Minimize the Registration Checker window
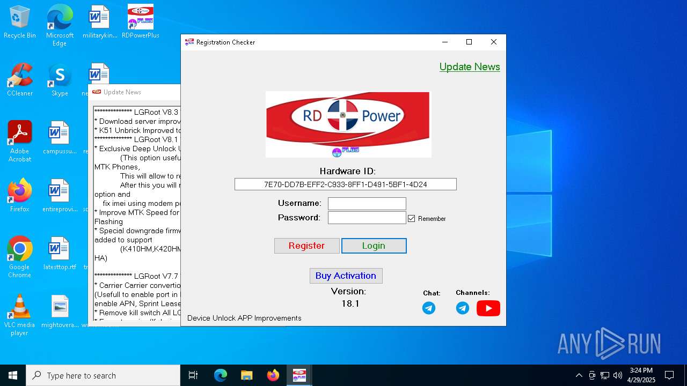Viewport: 687px width, 386px height. (x=444, y=42)
